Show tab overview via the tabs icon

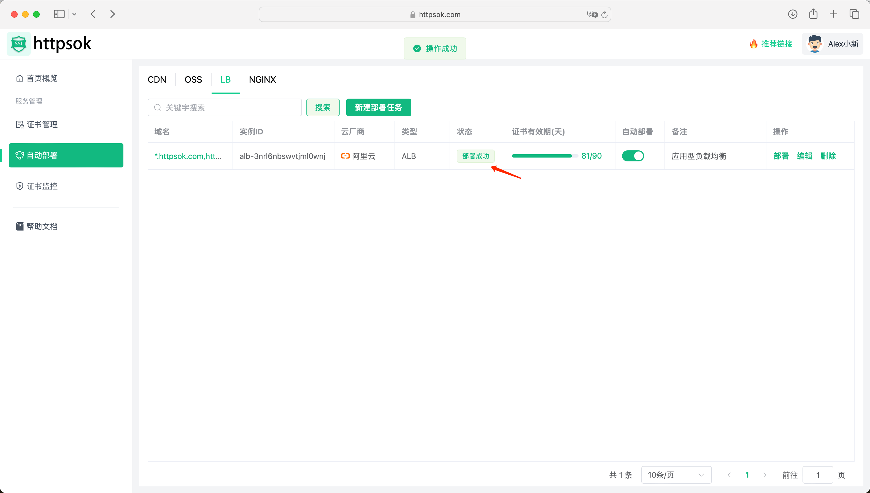[854, 14]
